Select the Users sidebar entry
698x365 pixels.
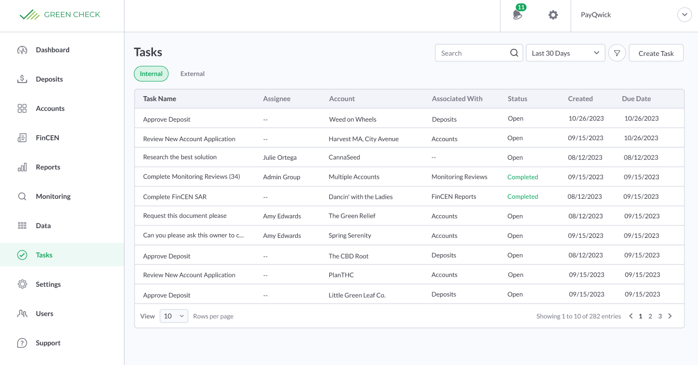click(x=45, y=313)
